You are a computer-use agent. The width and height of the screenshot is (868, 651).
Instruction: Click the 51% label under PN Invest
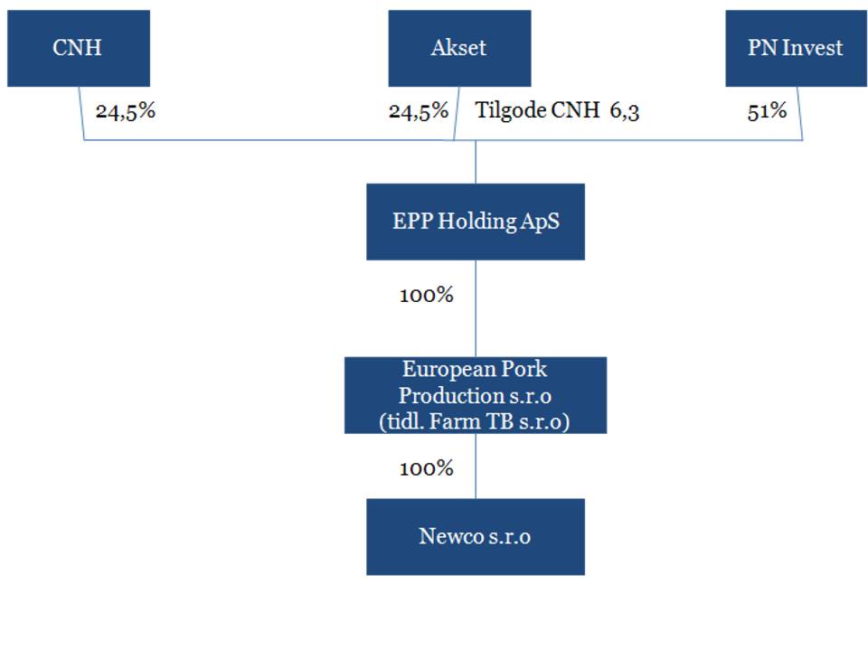[x=767, y=110]
